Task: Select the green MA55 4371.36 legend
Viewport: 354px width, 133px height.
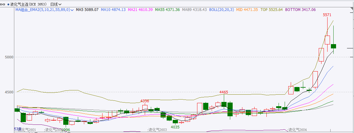Action: (x=167, y=10)
